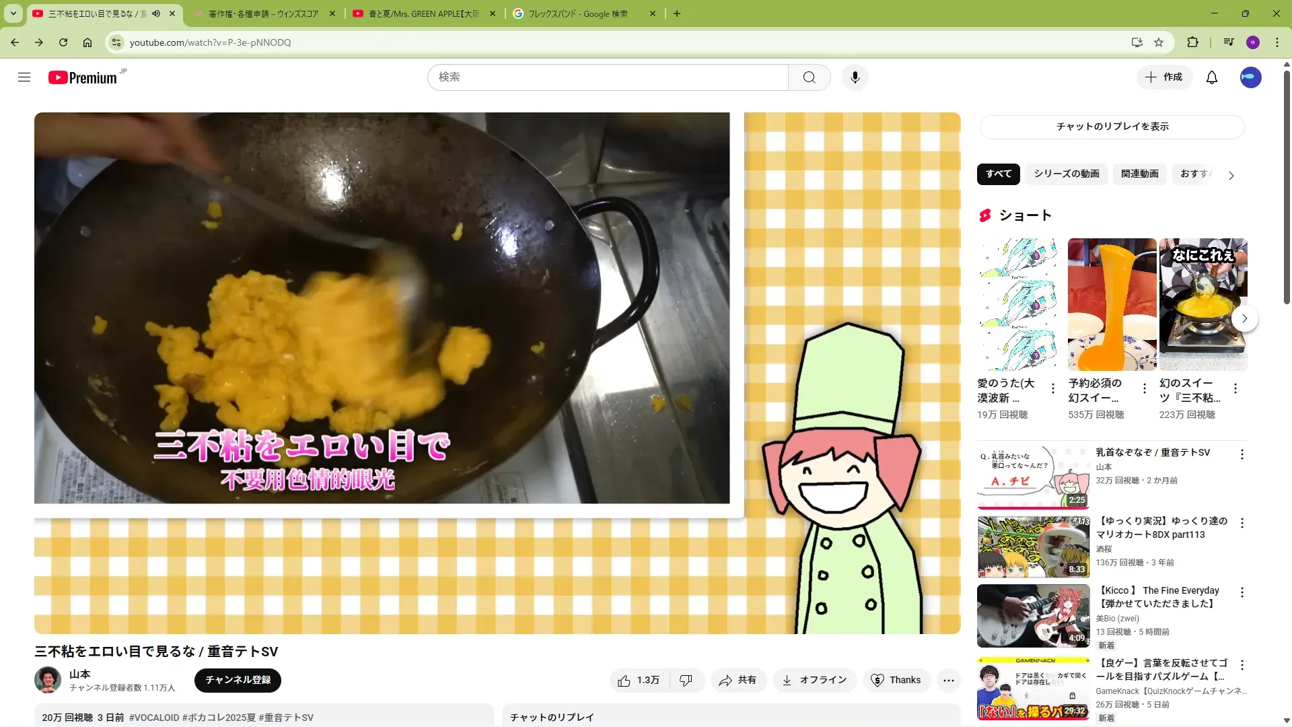Open the 乳首なぞなぞ video thumbnail
Viewport: 1292px width, 727px height.
coord(1033,476)
